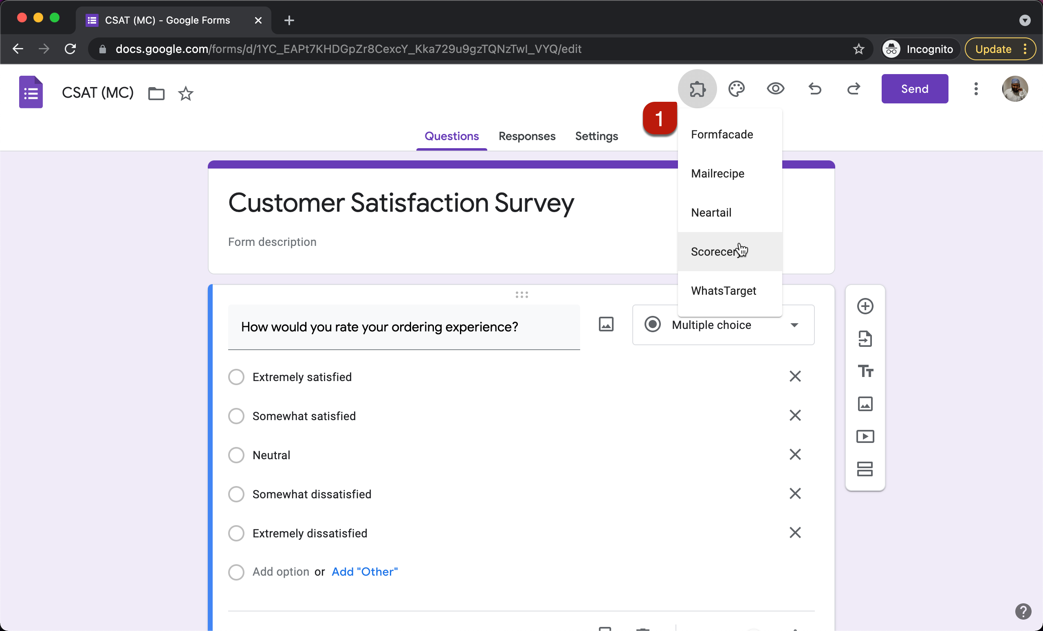Open the Add-ons puzzle icon
Screen dimensions: 1043x631
pyautogui.click(x=697, y=89)
